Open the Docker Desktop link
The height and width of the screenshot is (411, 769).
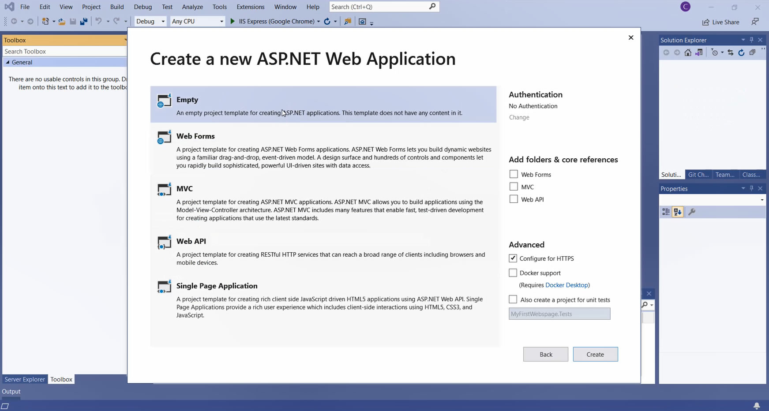coord(566,285)
